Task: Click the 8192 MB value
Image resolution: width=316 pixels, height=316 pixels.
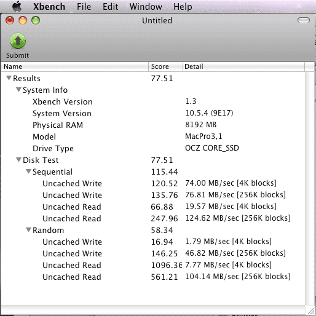Action: tap(201, 125)
